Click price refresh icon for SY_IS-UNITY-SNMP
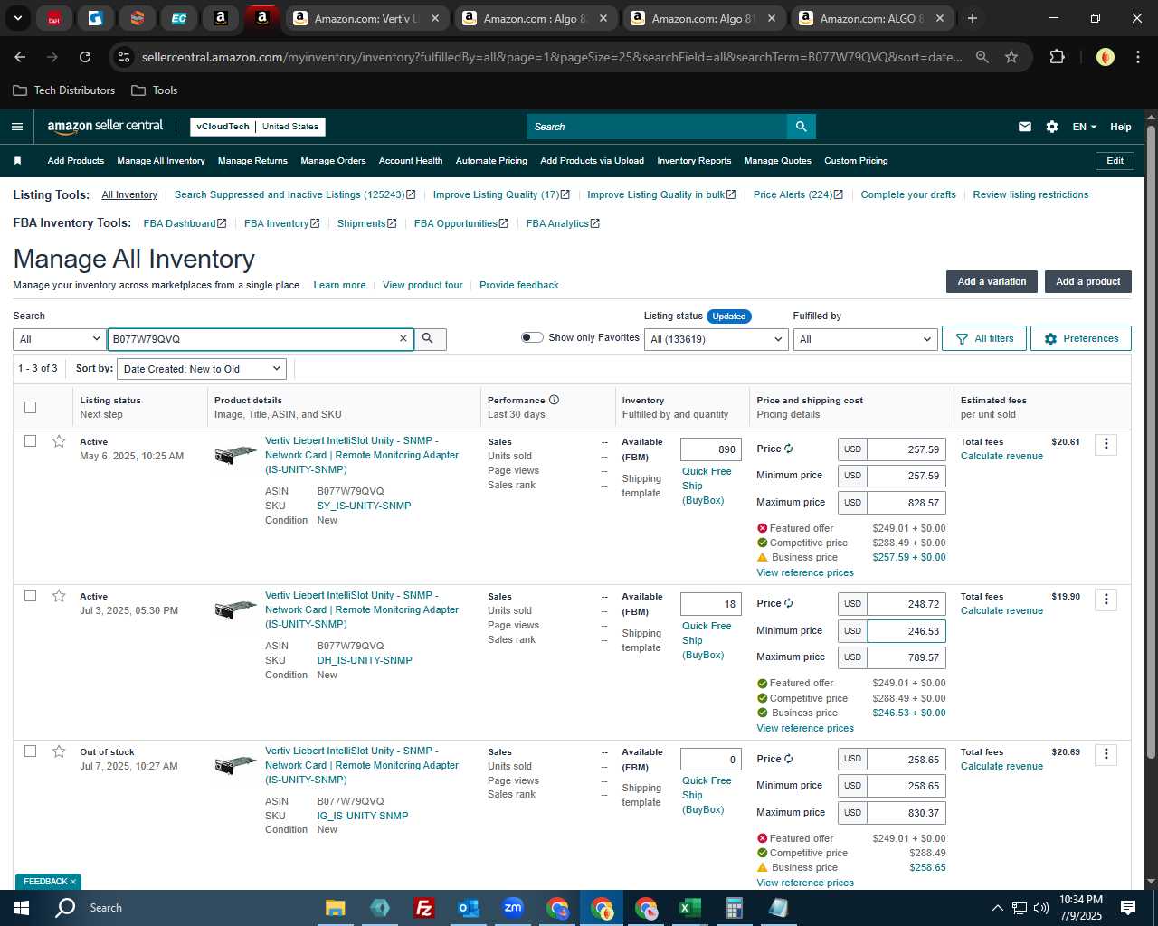The height and width of the screenshot is (926, 1158). [788, 449]
